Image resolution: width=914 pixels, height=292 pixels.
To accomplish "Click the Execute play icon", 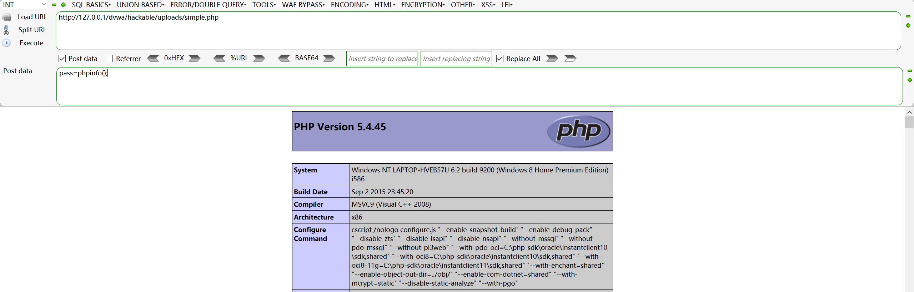I will (x=6, y=43).
